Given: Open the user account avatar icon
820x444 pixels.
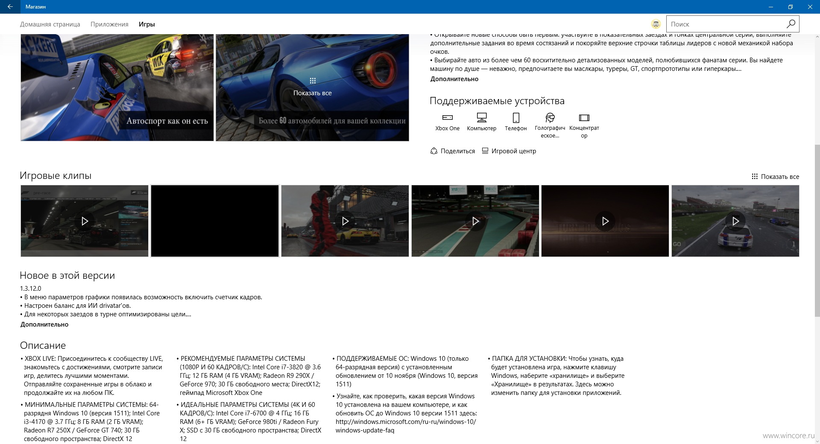Looking at the screenshot, I should point(656,24).
